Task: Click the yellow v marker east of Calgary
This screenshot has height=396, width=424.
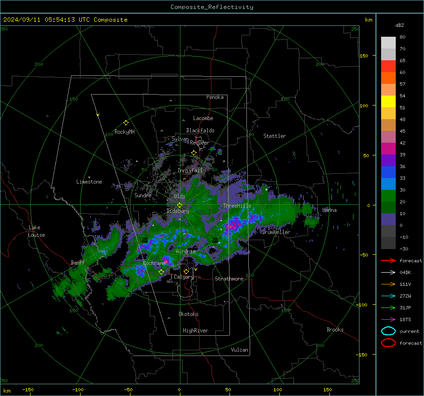Action: point(196,269)
